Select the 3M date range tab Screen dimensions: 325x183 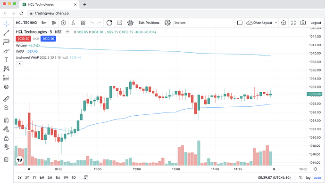(x=50, y=178)
